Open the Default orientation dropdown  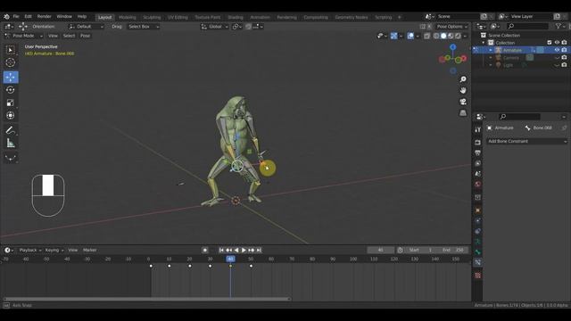coord(86,27)
